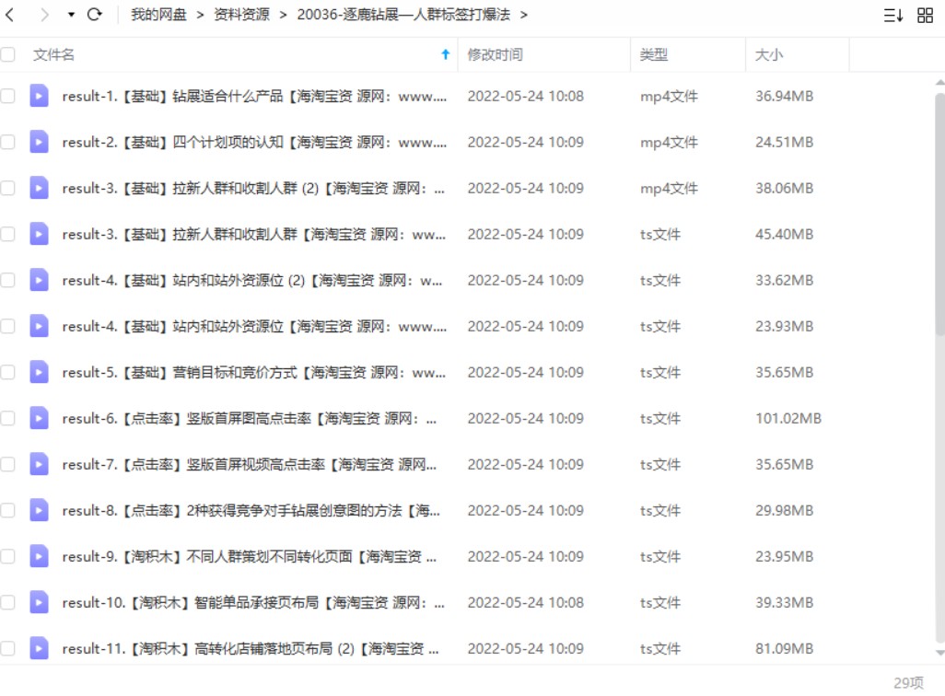Screen dimensions: 945x696
Task: Click mp4文件 type of 38.06MB row
Action: pyautogui.click(x=669, y=188)
